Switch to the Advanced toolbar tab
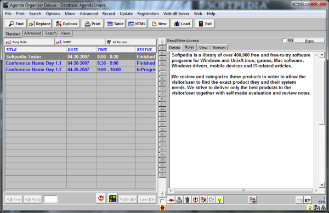Screen dimensions: 329x213 click(32, 33)
